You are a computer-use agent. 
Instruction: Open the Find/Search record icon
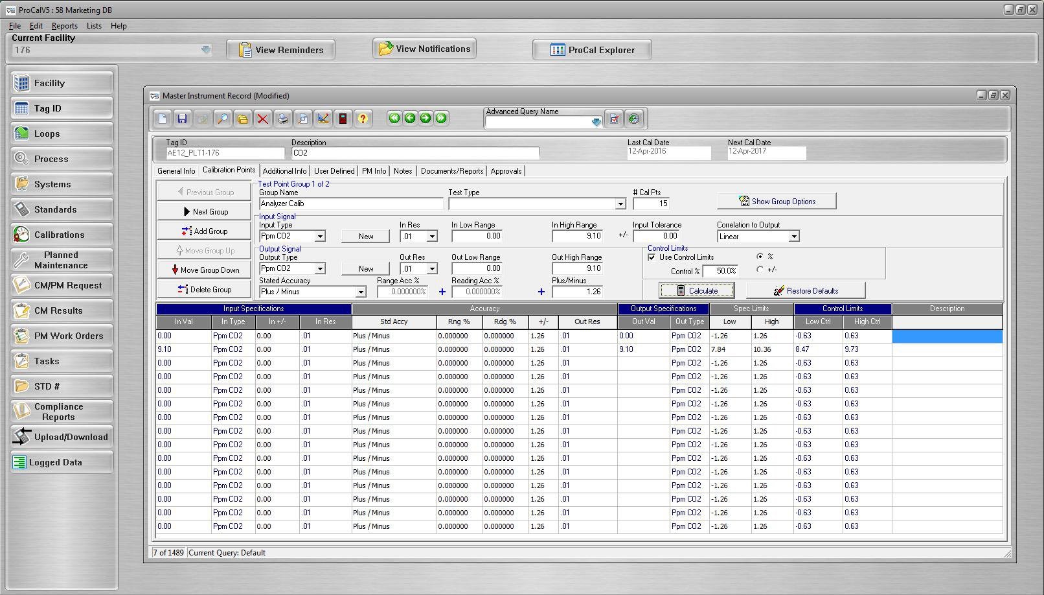point(223,118)
